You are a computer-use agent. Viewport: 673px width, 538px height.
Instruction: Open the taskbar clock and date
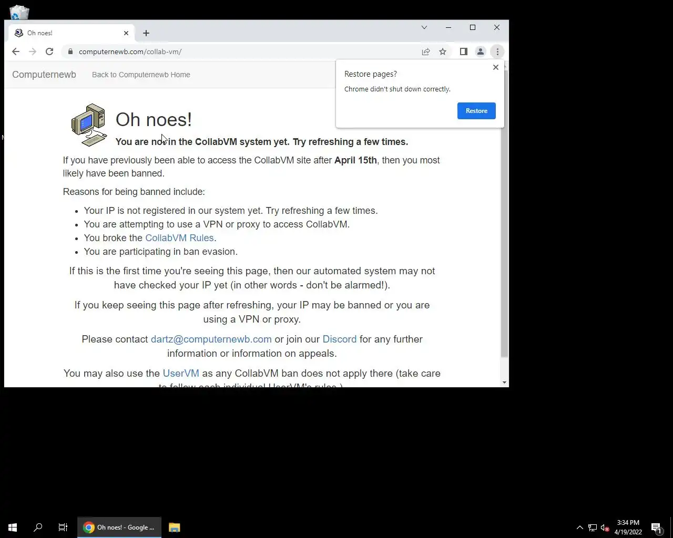pos(628,527)
